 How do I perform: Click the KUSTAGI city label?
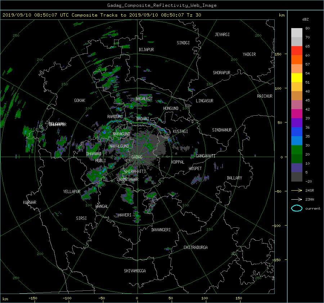click(x=180, y=132)
